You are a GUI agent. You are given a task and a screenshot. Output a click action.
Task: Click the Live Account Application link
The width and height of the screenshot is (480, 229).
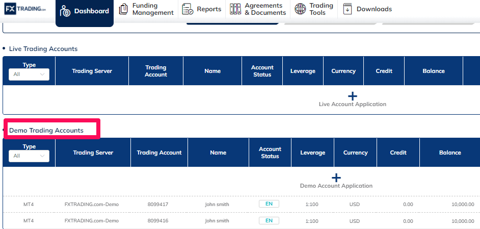[353, 104]
